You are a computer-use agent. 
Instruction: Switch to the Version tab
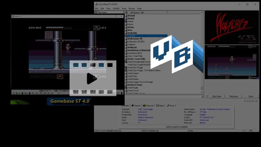click(135, 105)
